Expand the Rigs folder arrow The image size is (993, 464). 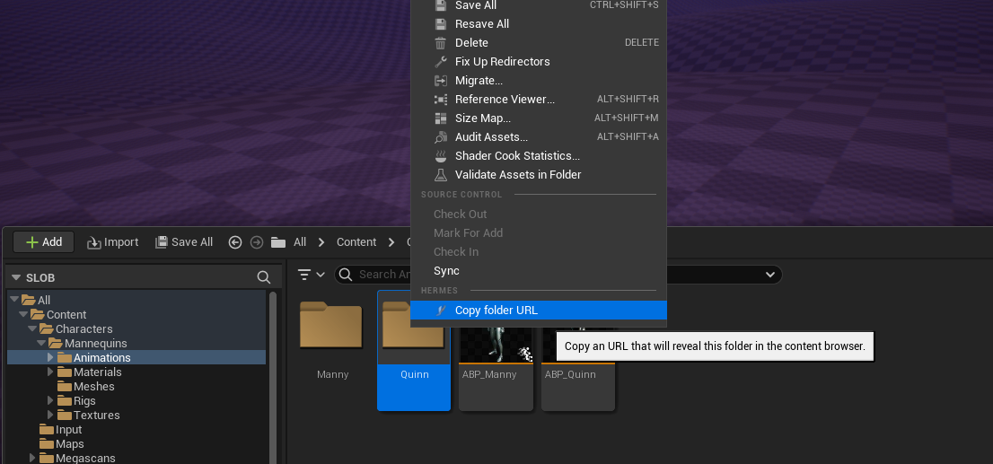pos(51,401)
